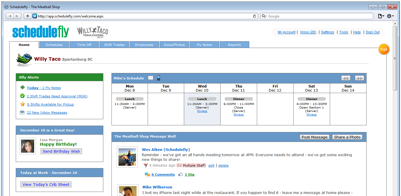
Task: Click Giveup under Thursday dinner shift
Action: coord(239,115)
